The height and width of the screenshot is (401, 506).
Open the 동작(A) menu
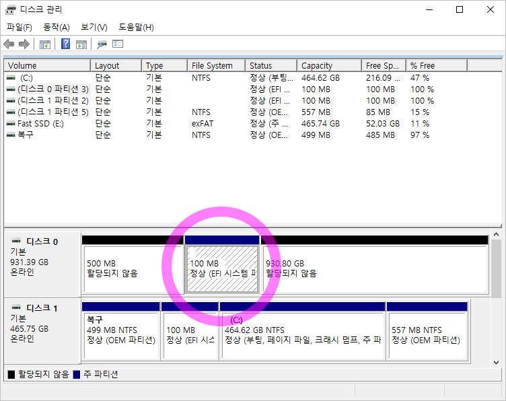tap(57, 28)
